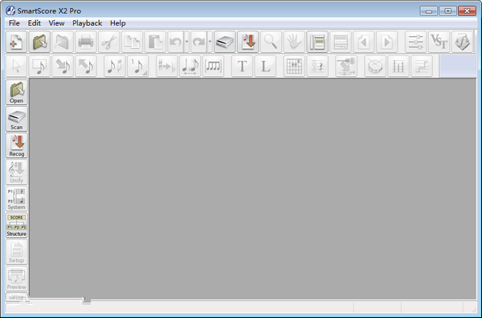Click the Undo arrow icon
482x318 pixels.
click(x=175, y=42)
